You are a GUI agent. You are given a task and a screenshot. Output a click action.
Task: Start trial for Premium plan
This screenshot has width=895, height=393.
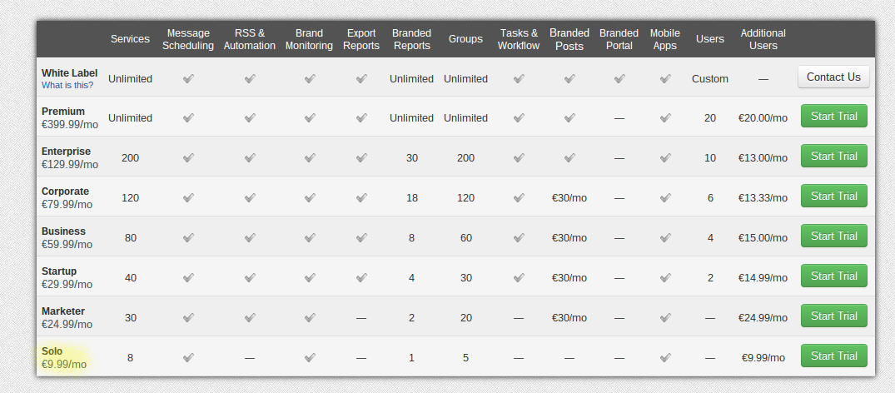pyautogui.click(x=833, y=117)
